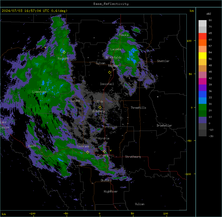Click the Innisfail city label

[x=107, y=84]
